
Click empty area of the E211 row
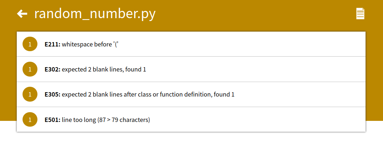(x=244, y=44)
